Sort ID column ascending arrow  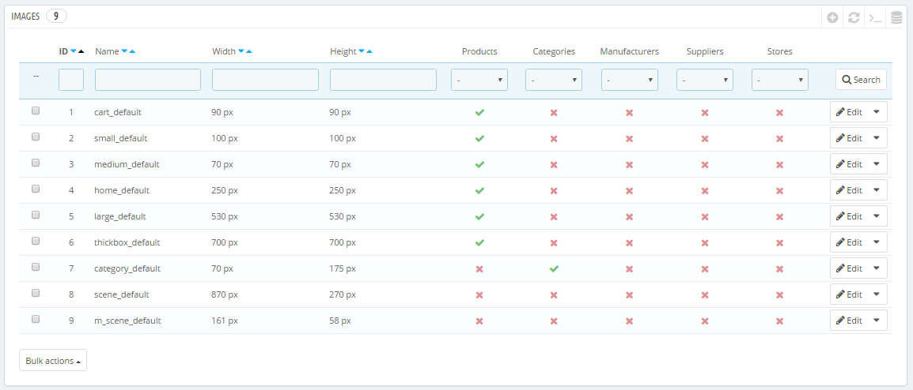(x=81, y=51)
